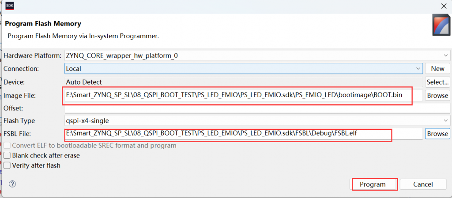The height and width of the screenshot is (198, 452).
Task: Browse for the Image File
Action: pos(437,95)
